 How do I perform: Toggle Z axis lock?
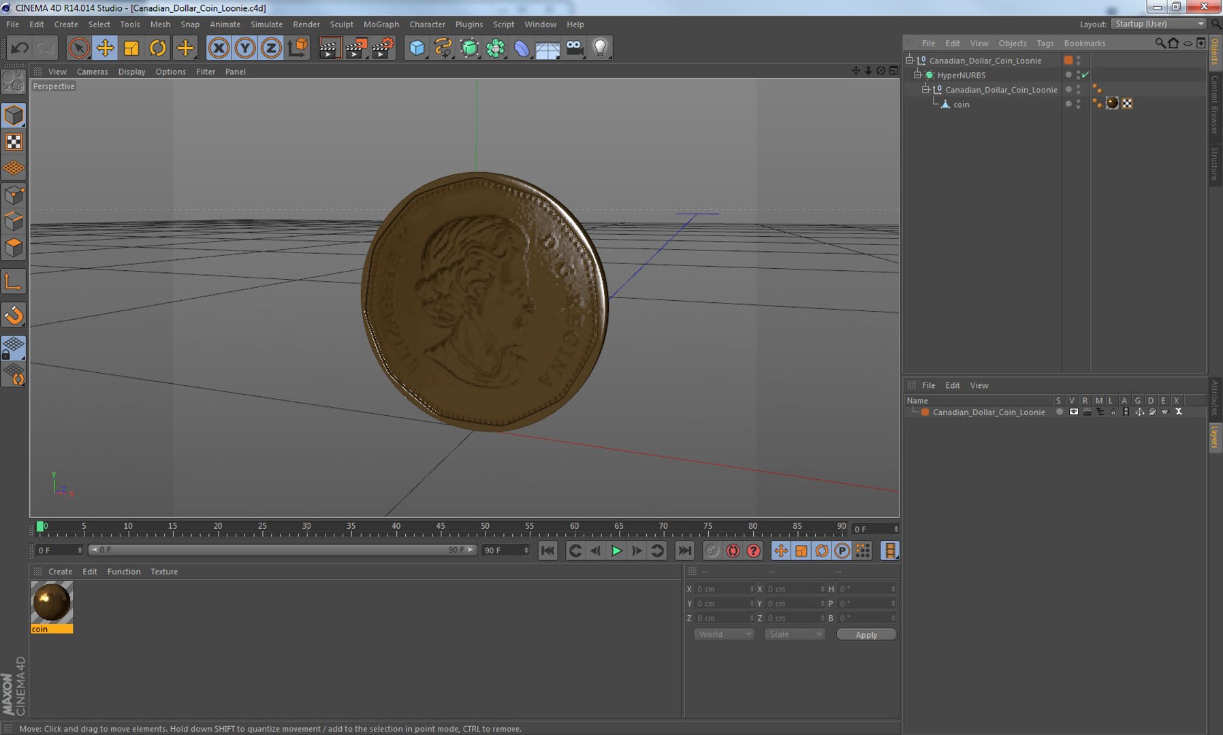tap(271, 48)
